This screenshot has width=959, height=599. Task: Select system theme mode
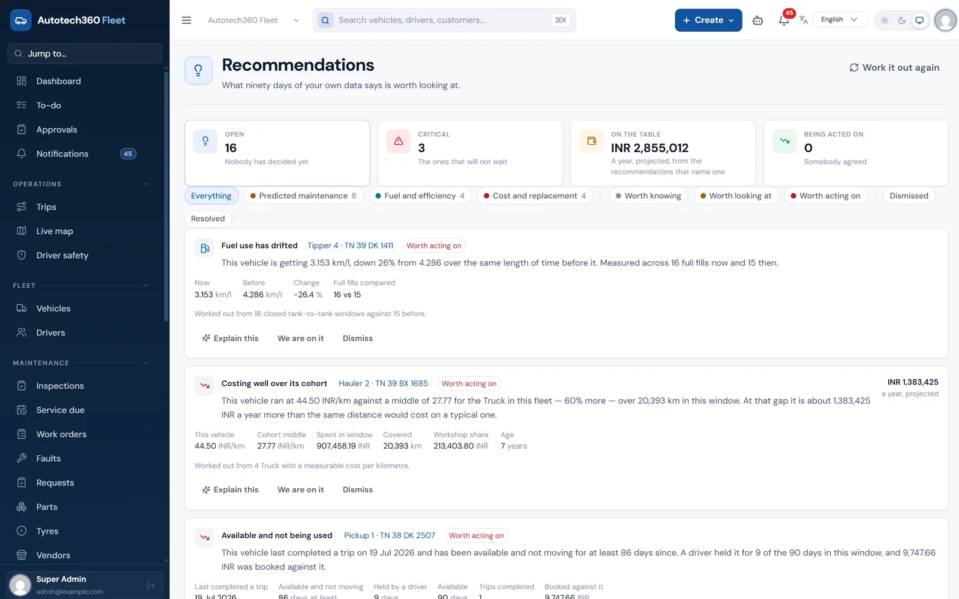pos(919,20)
